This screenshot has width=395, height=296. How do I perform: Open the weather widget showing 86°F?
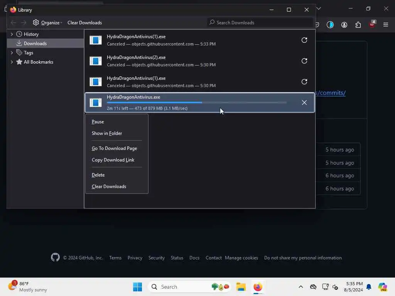(x=27, y=287)
